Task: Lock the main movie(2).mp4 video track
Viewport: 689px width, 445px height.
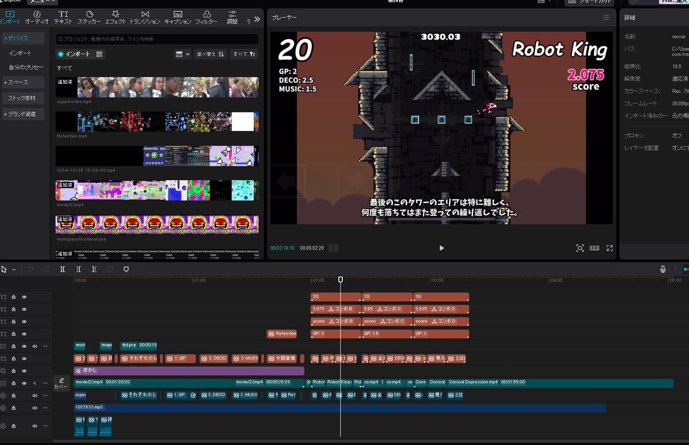Action: (x=13, y=383)
